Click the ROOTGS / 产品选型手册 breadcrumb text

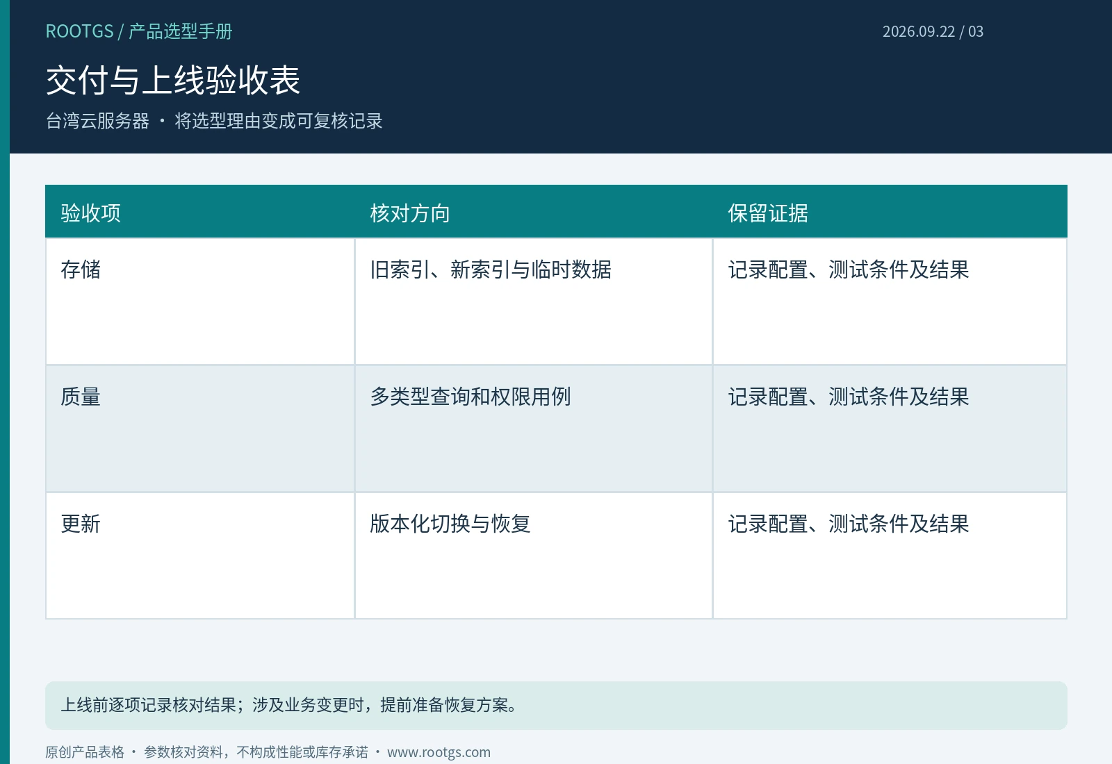tap(139, 31)
